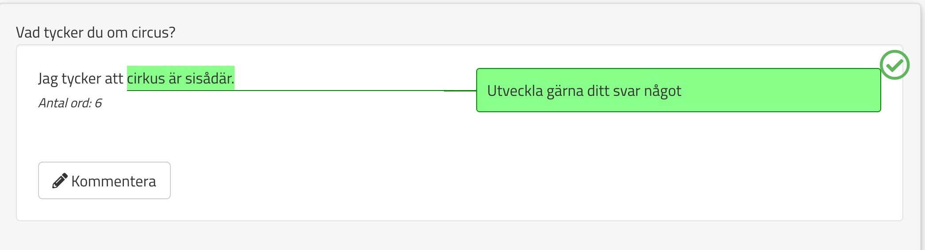Click the word "circus?" in the question heading
This screenshot has height=250, width=925.
[x=153, y=32]
